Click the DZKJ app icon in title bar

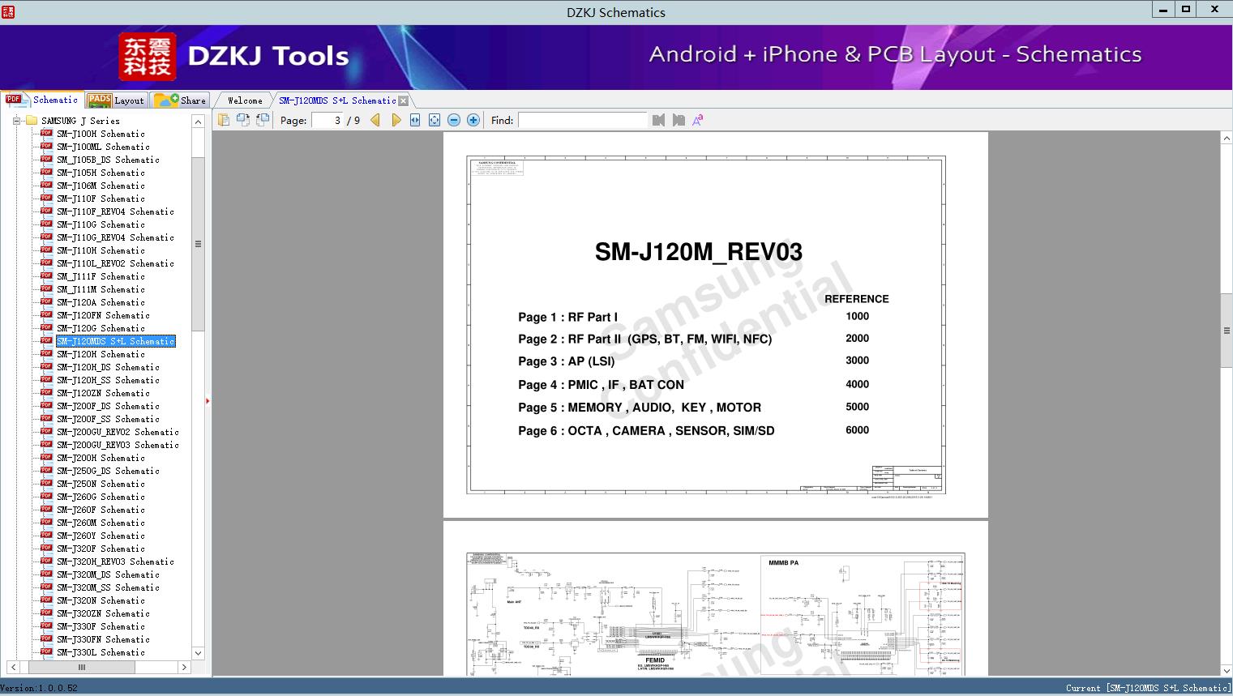pyautogui.click(x=8, y=11)
